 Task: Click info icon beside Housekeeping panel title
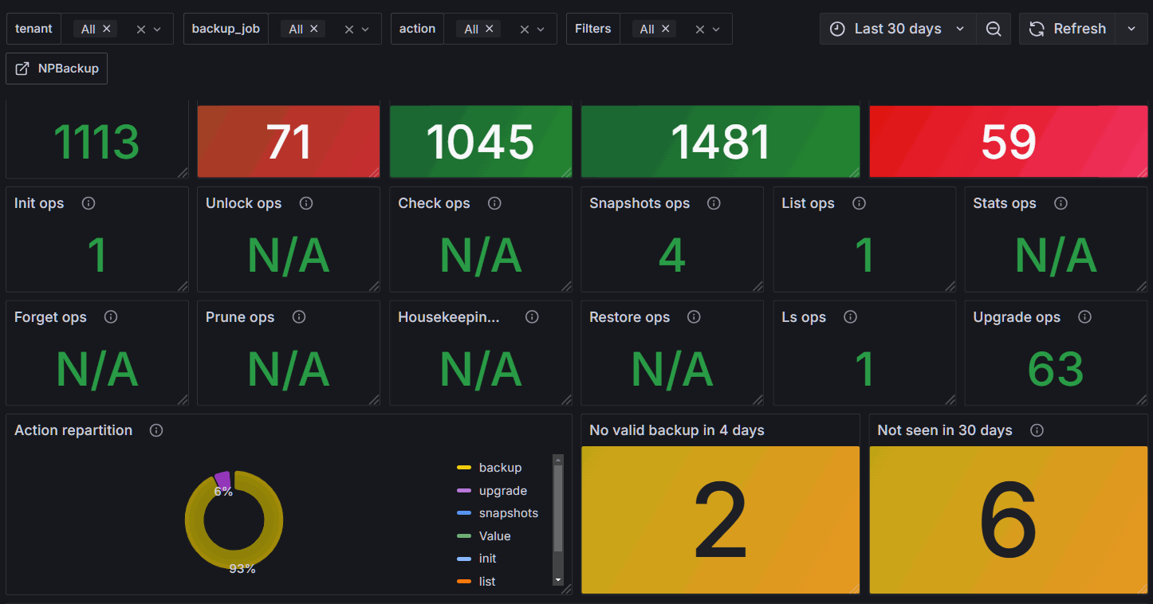(532, 317)
